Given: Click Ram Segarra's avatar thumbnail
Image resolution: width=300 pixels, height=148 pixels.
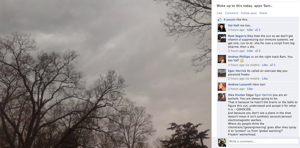Looking at the screenshot, I should [x=222, y=38].
